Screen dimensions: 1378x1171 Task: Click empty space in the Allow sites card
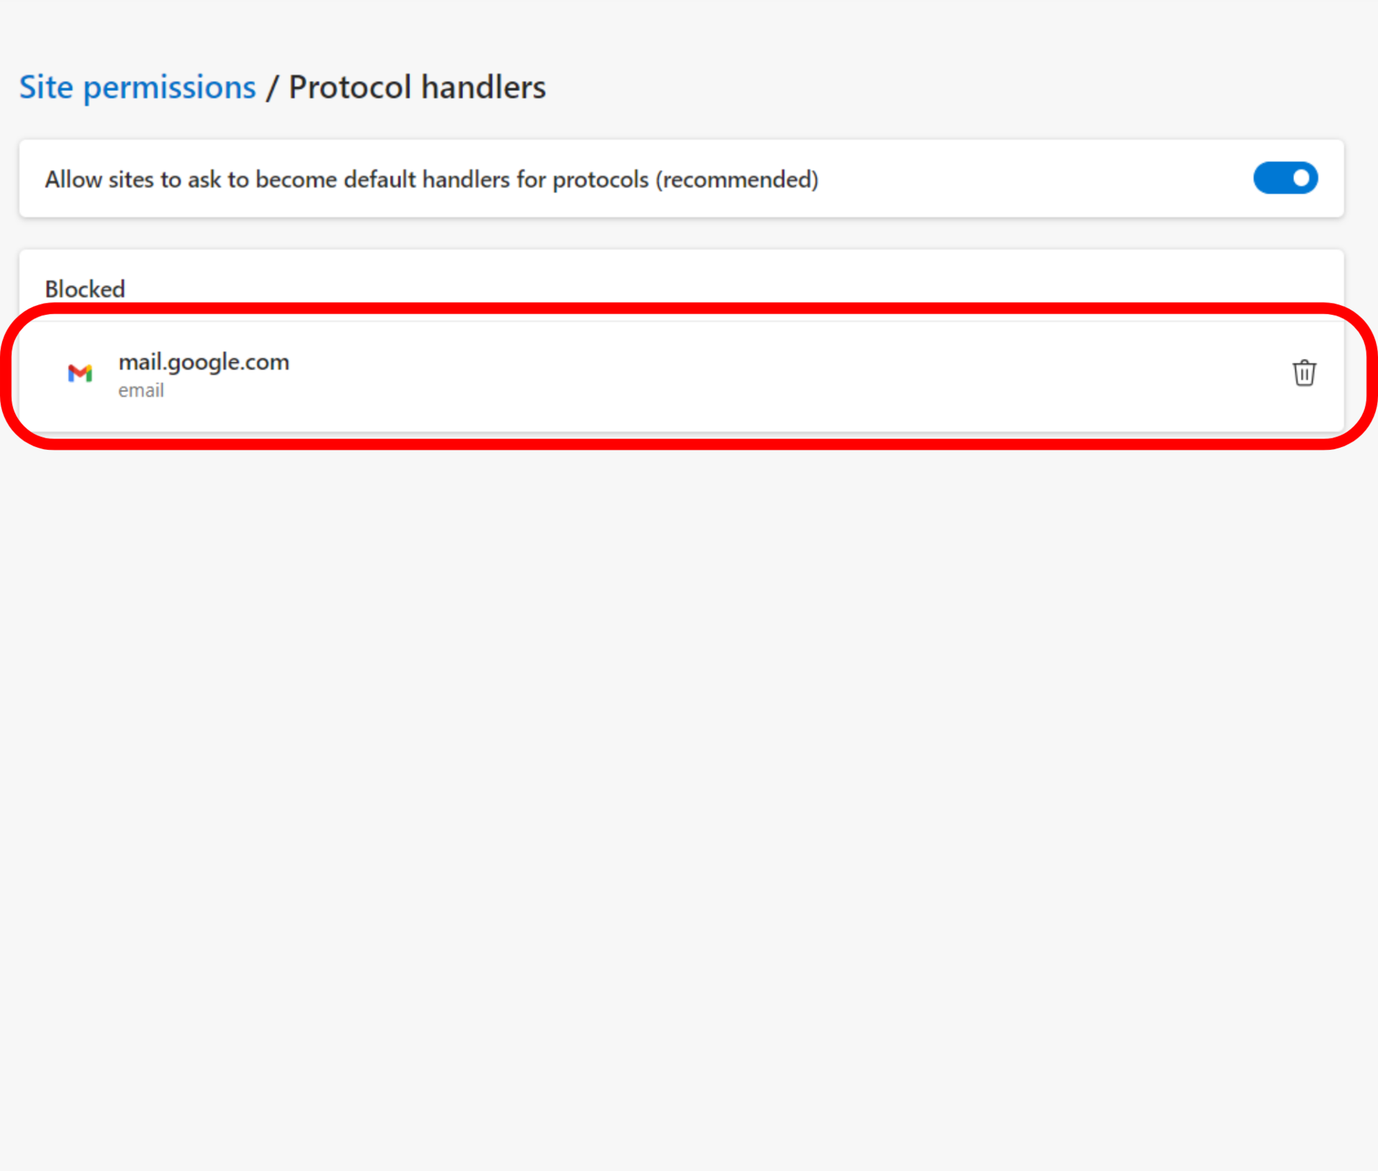pyautogui.click(x=1041, y=179)
